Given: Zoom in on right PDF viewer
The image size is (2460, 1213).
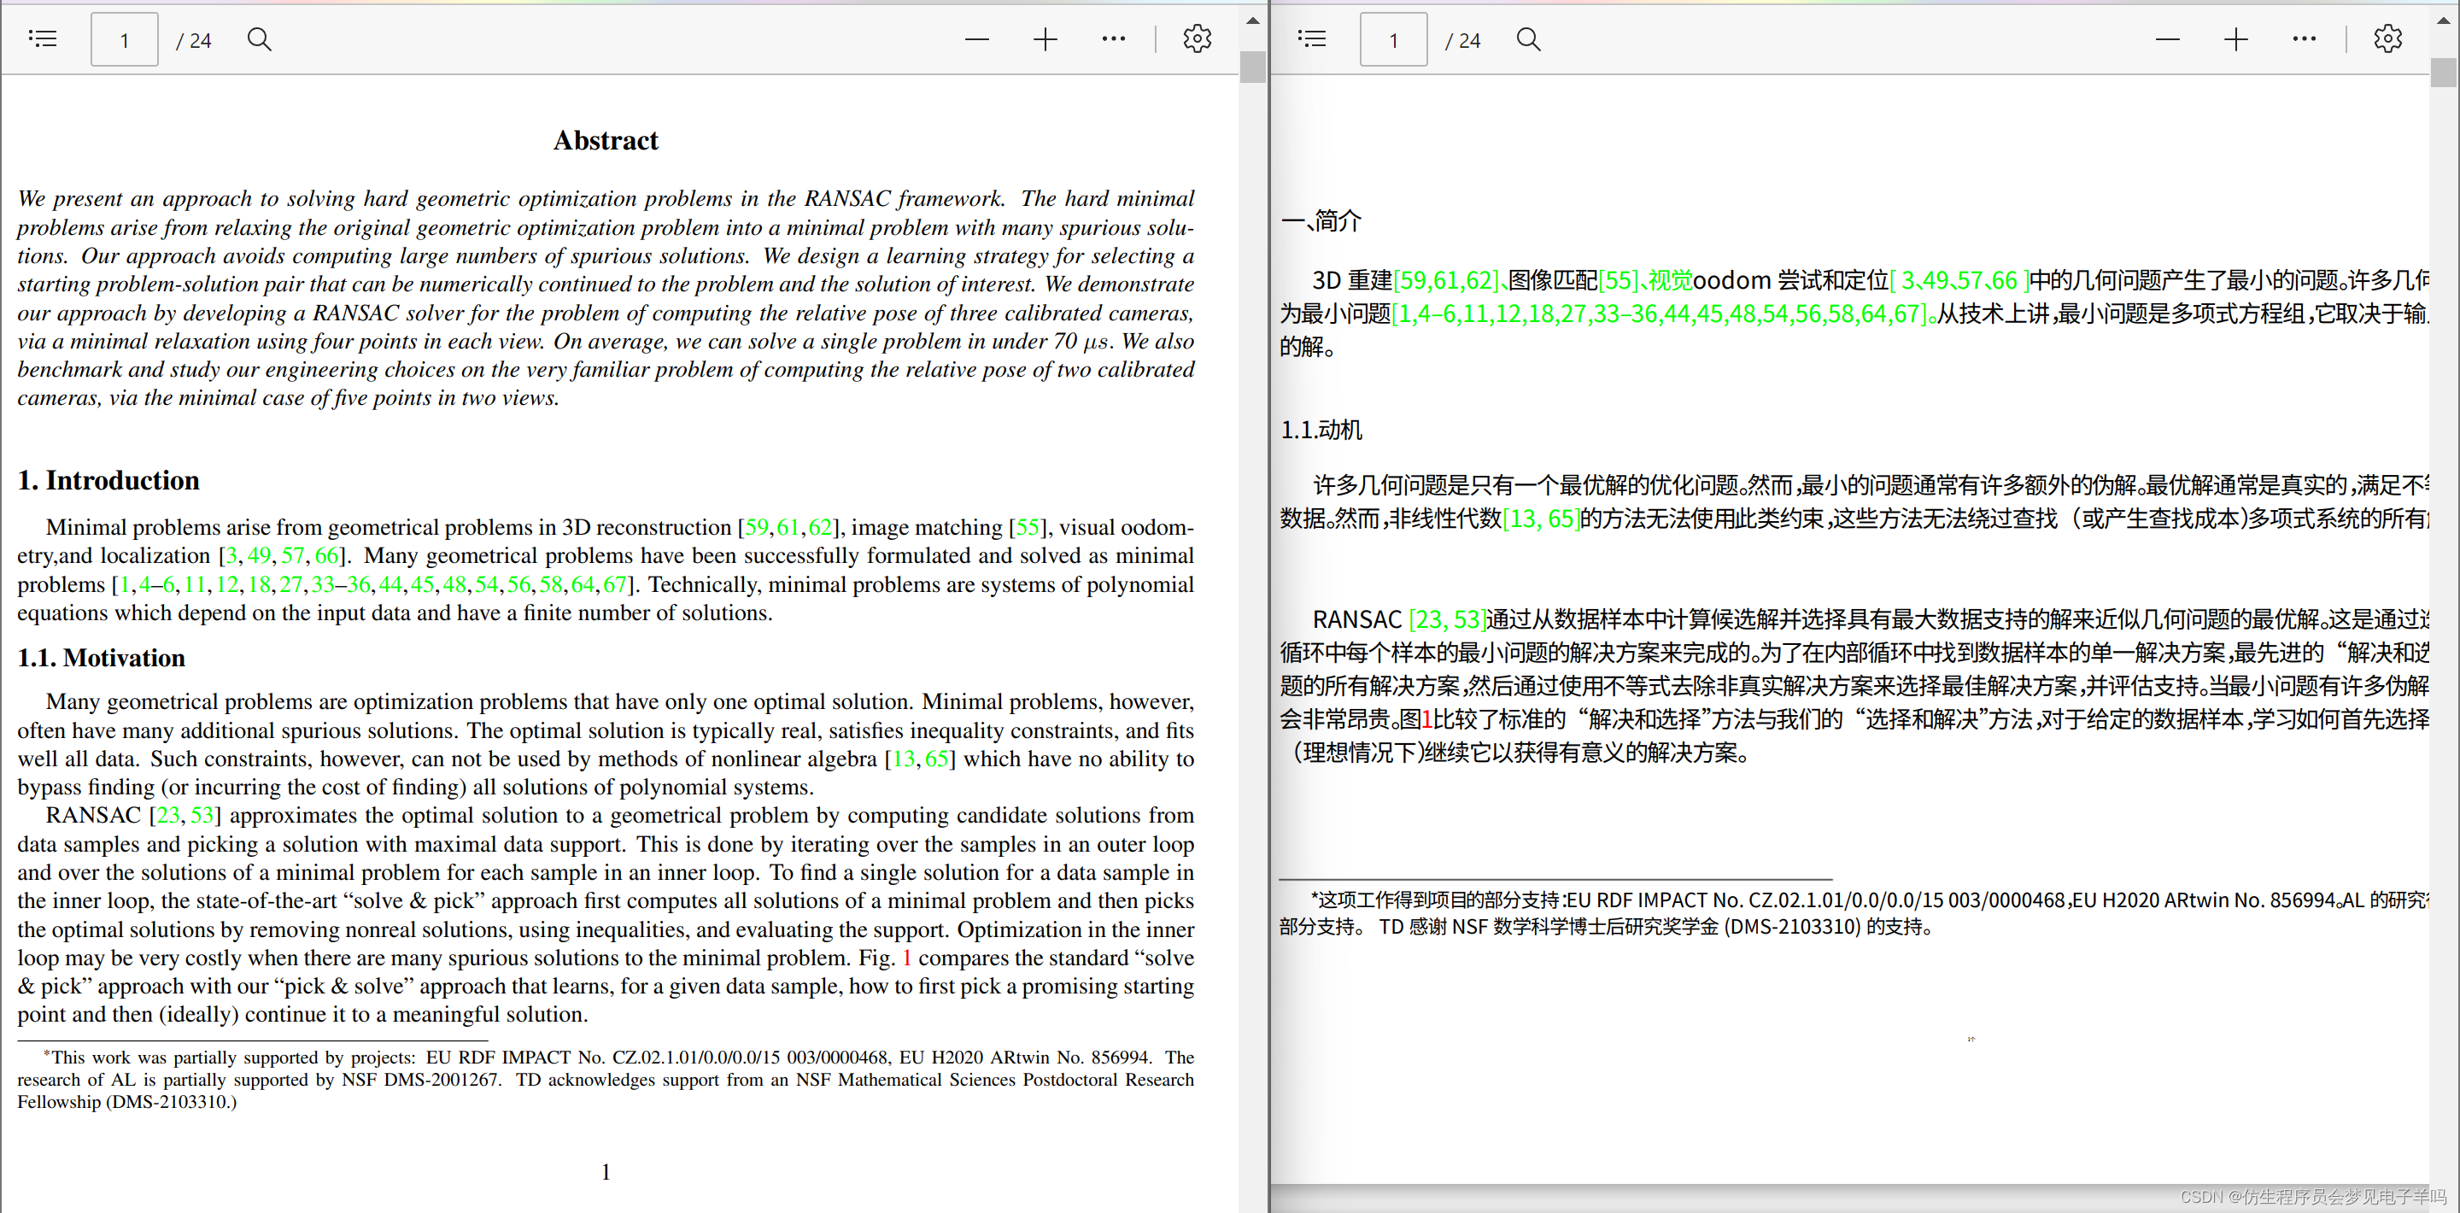Looking at the screenshot, I should point(2236,39).
